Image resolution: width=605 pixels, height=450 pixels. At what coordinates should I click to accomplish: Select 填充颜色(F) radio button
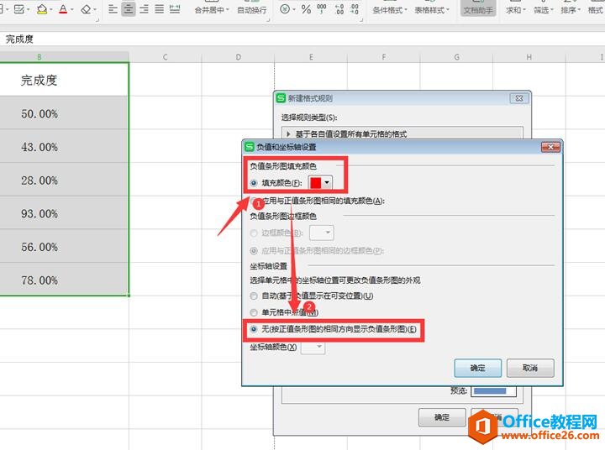coord(254,183)
